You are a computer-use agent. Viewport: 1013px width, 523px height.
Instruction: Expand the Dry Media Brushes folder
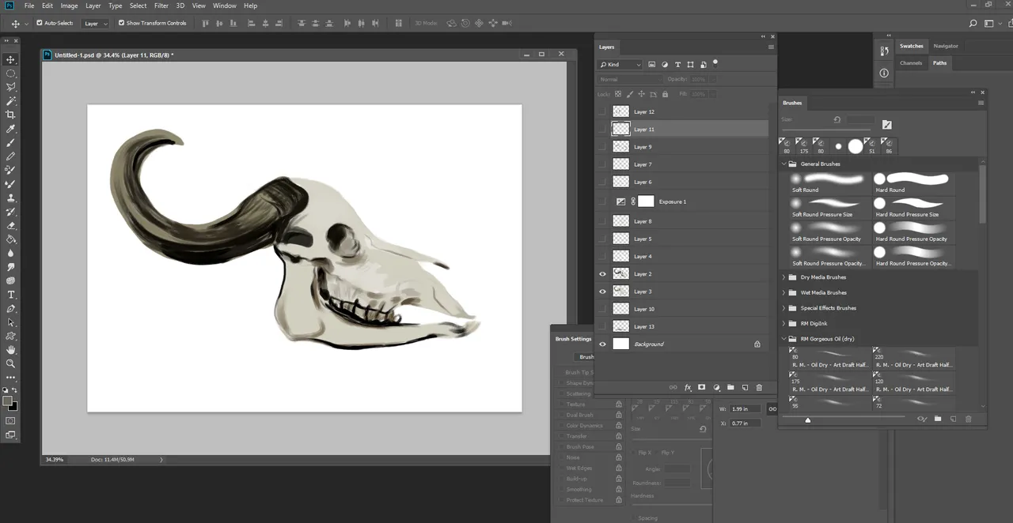784,277
